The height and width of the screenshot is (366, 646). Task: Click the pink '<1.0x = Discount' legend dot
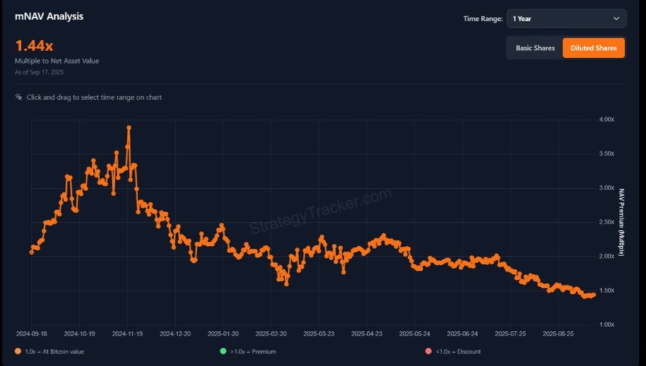(x=428, y=351)
